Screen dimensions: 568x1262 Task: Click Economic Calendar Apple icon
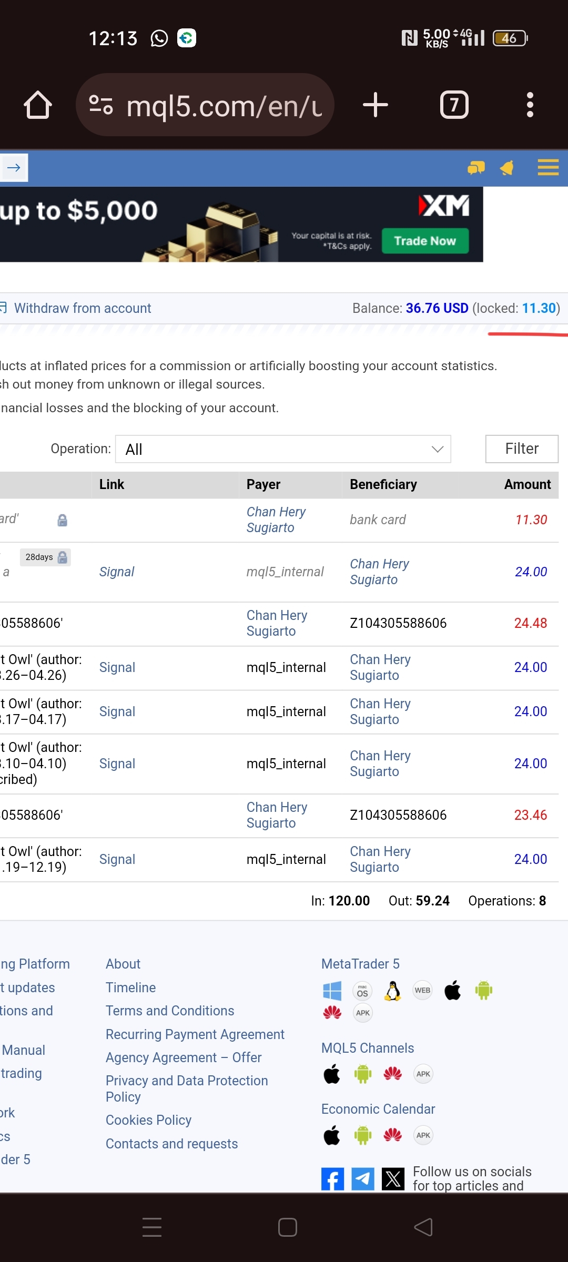point(332,1136)
